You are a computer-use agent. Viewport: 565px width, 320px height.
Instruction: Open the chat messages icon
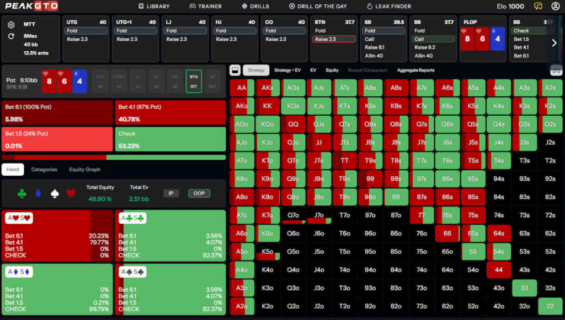539,6
